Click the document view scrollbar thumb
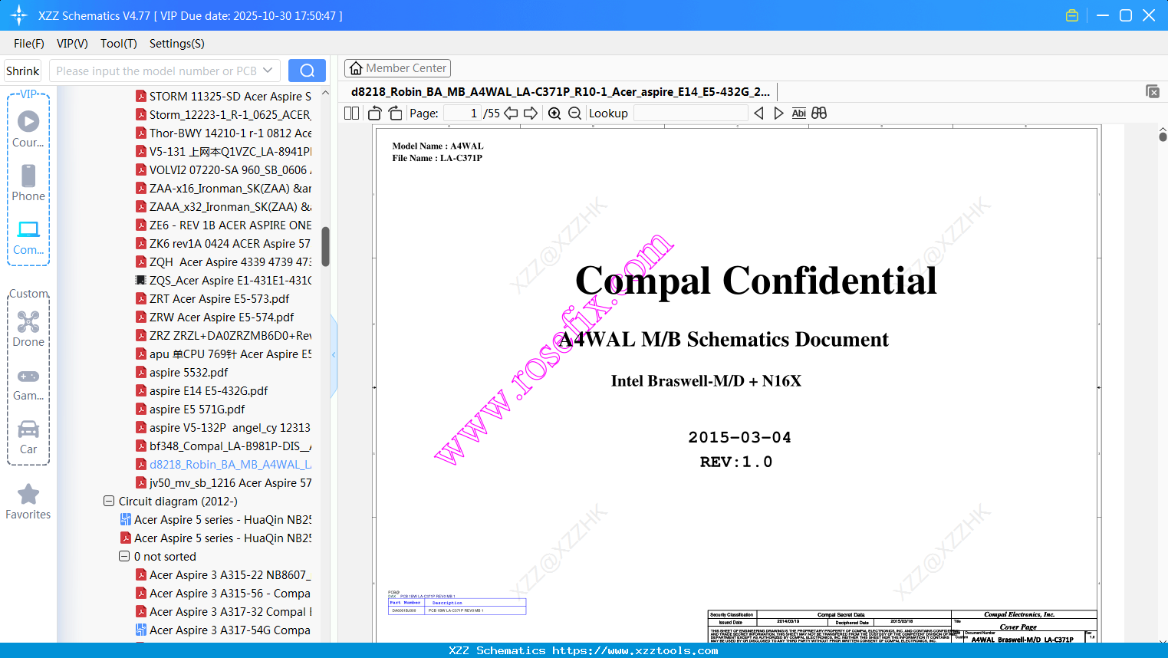Screen dimensions: 1168x658 pyautogui.click(x=1163, y=137)
